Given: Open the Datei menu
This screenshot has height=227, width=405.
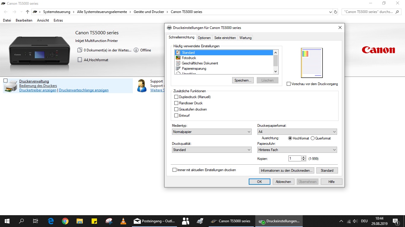Looking at the screenshot, I should click(x=7, y=20).
